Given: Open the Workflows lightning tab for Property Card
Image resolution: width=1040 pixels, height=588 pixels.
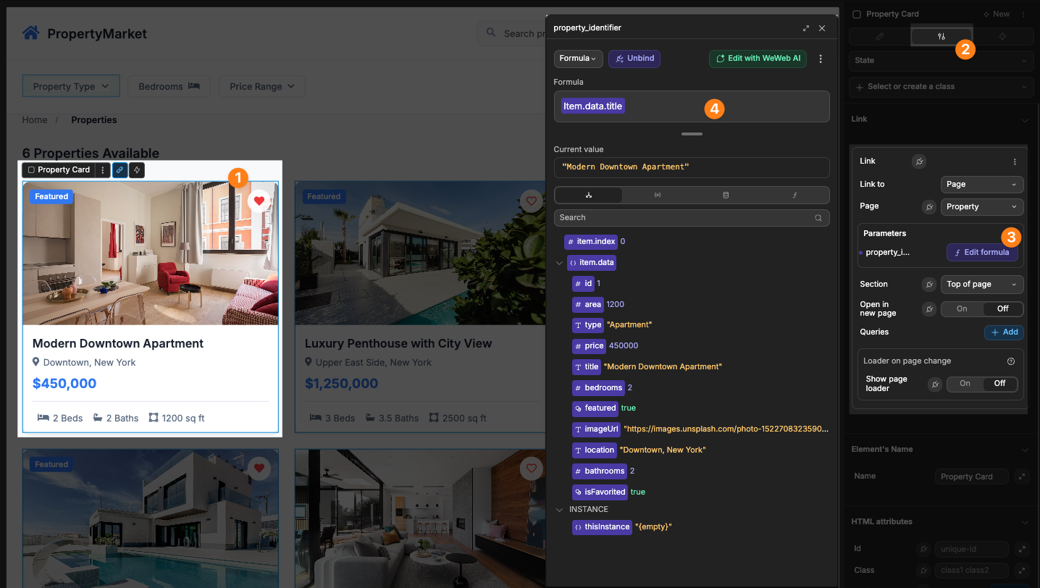Looking at the screenshot, I should tap(1003, 36).
